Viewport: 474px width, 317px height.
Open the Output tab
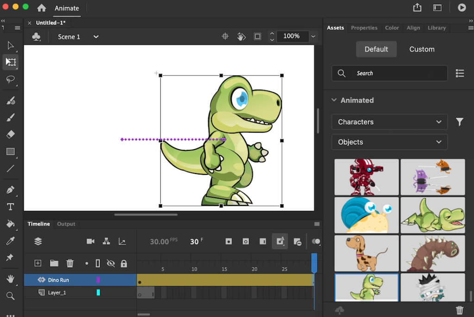[66, 224]
